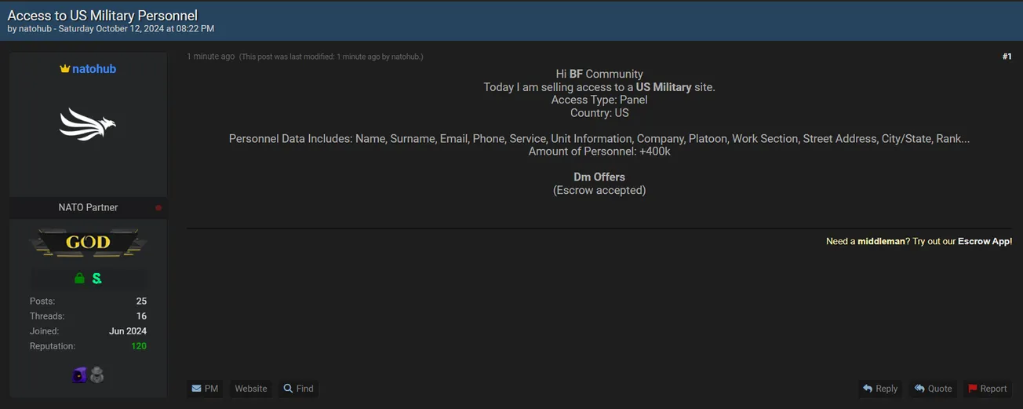Click the gray figure award icon
Viewport: 1023px width, 409px height.
[96, 375]
